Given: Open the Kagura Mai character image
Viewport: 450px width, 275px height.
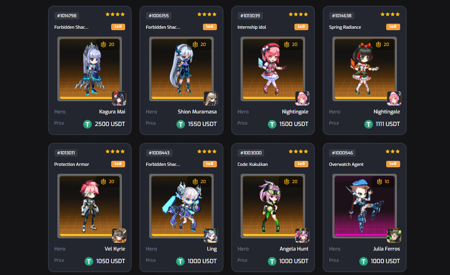Looking at the screenshot, I should click(x=90, y=69).
